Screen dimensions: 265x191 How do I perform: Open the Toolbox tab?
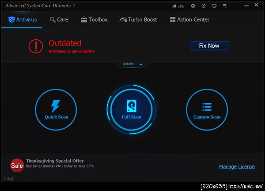[x=94, y=19]
